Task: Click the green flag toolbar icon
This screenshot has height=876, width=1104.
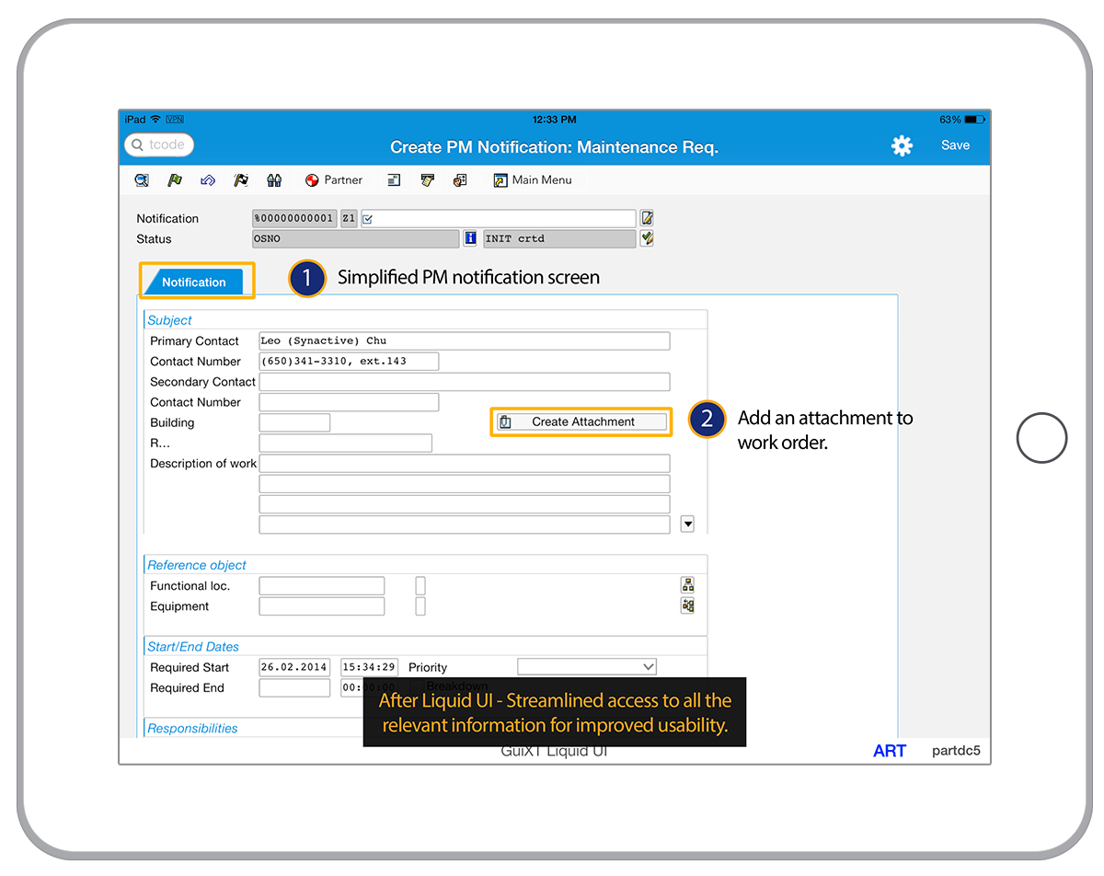Action: (x=175, y=180)
